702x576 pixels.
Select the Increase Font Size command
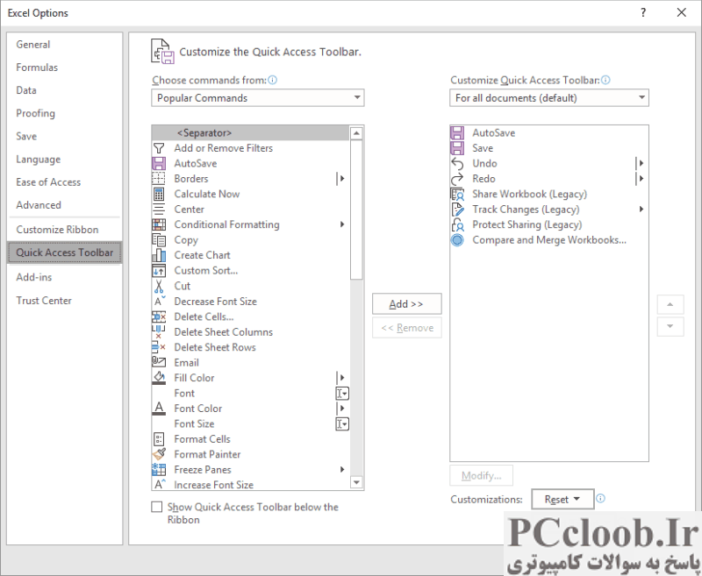[x=251, y=485]
